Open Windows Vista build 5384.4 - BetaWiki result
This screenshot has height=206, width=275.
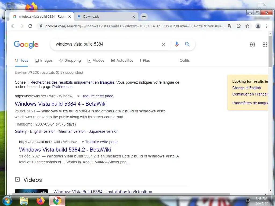tap(61, 104)
